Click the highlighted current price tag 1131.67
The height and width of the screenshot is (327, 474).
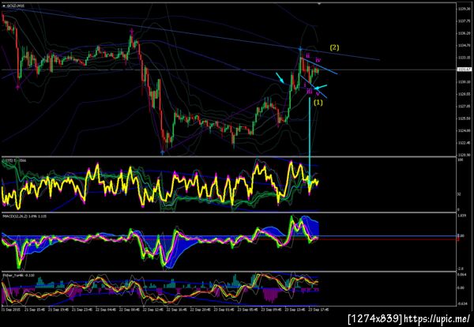464,70
